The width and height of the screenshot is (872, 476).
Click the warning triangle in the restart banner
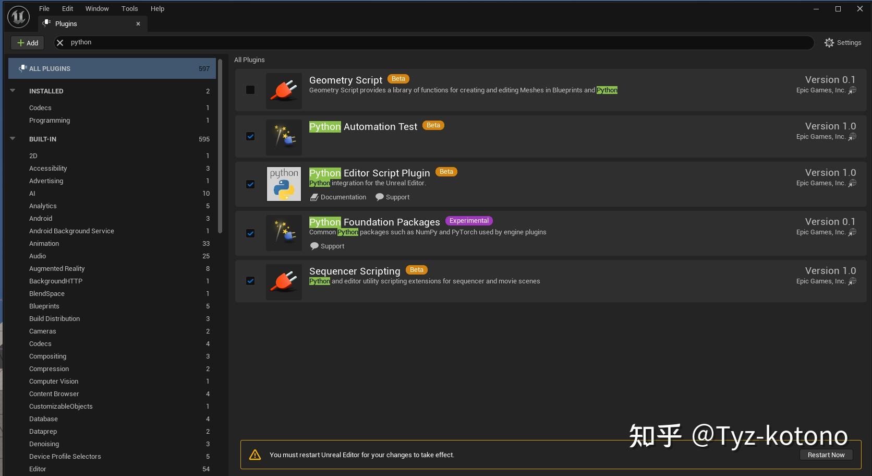[255, 455]
